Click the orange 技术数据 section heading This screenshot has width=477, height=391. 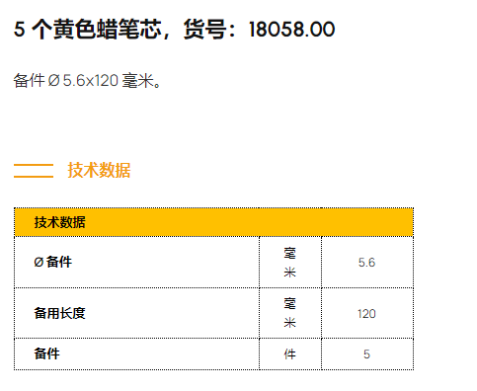[x=99, y=170]
